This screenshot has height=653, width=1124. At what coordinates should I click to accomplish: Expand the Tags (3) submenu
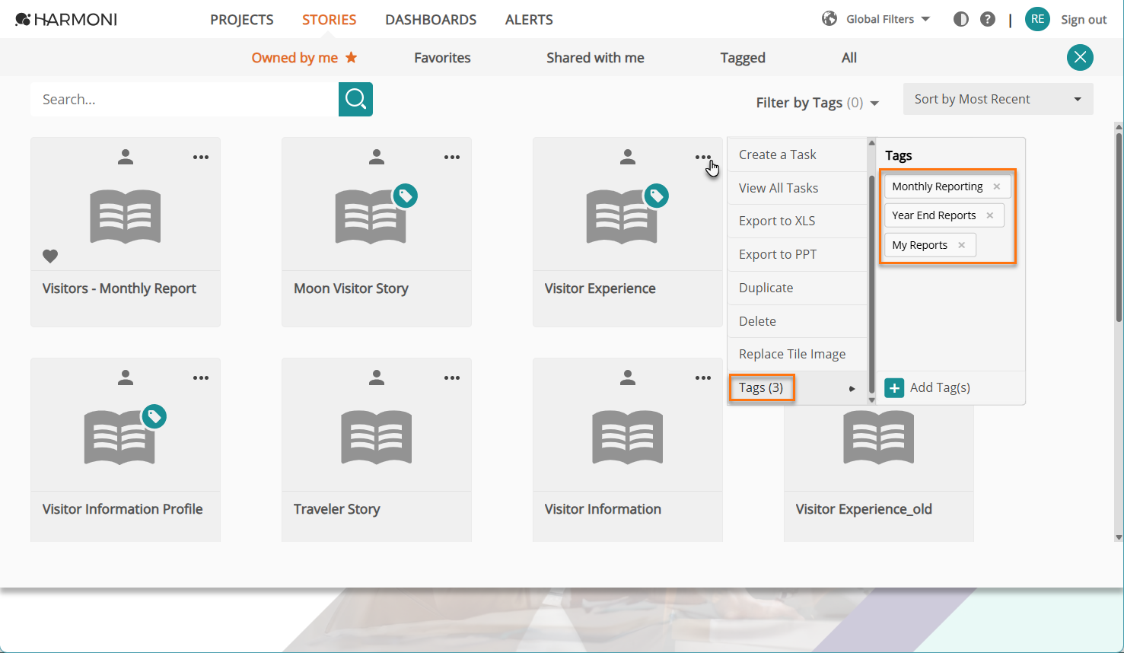click(x=798, y=388)
